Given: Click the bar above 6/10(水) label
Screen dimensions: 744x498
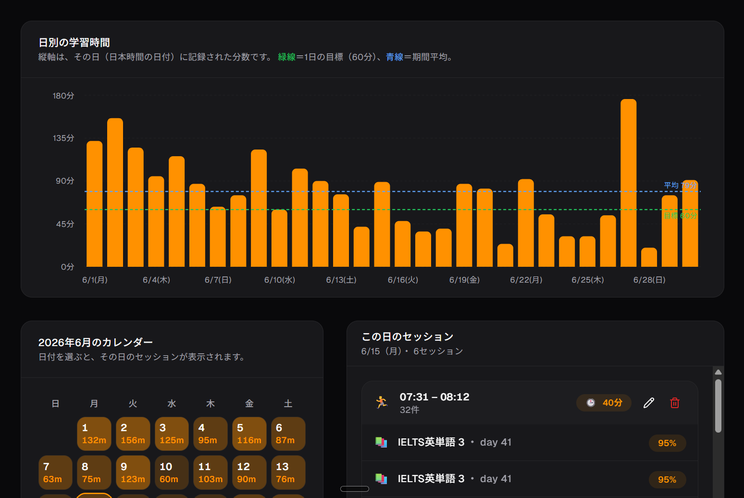Looking at the screenshot, I should coord(279,238).
